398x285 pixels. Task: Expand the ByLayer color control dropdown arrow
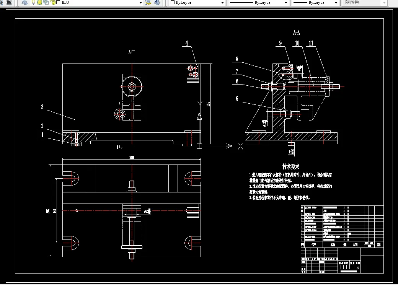[222, 3]
